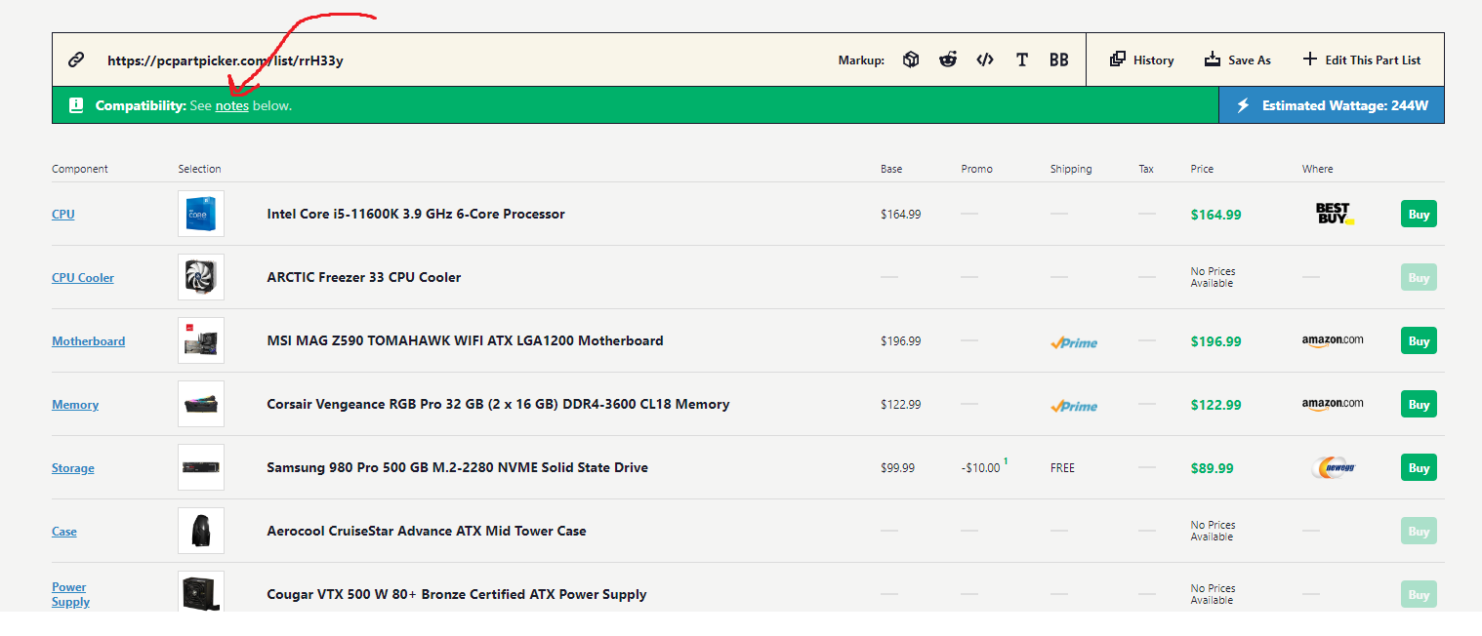This screenshot has height=636, width=1482.
Task: Click Aerocool CruiseStar case thumbnail
Action: (x=201, y=531)
